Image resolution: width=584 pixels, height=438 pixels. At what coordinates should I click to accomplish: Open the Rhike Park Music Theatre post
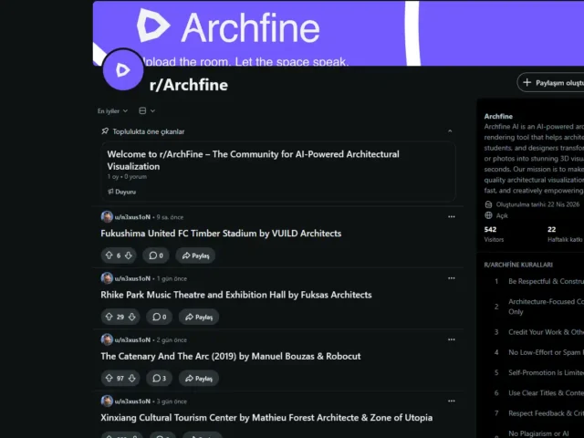[236, 295]
